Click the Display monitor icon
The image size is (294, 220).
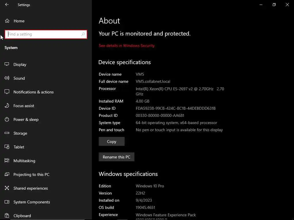point(7,64)
